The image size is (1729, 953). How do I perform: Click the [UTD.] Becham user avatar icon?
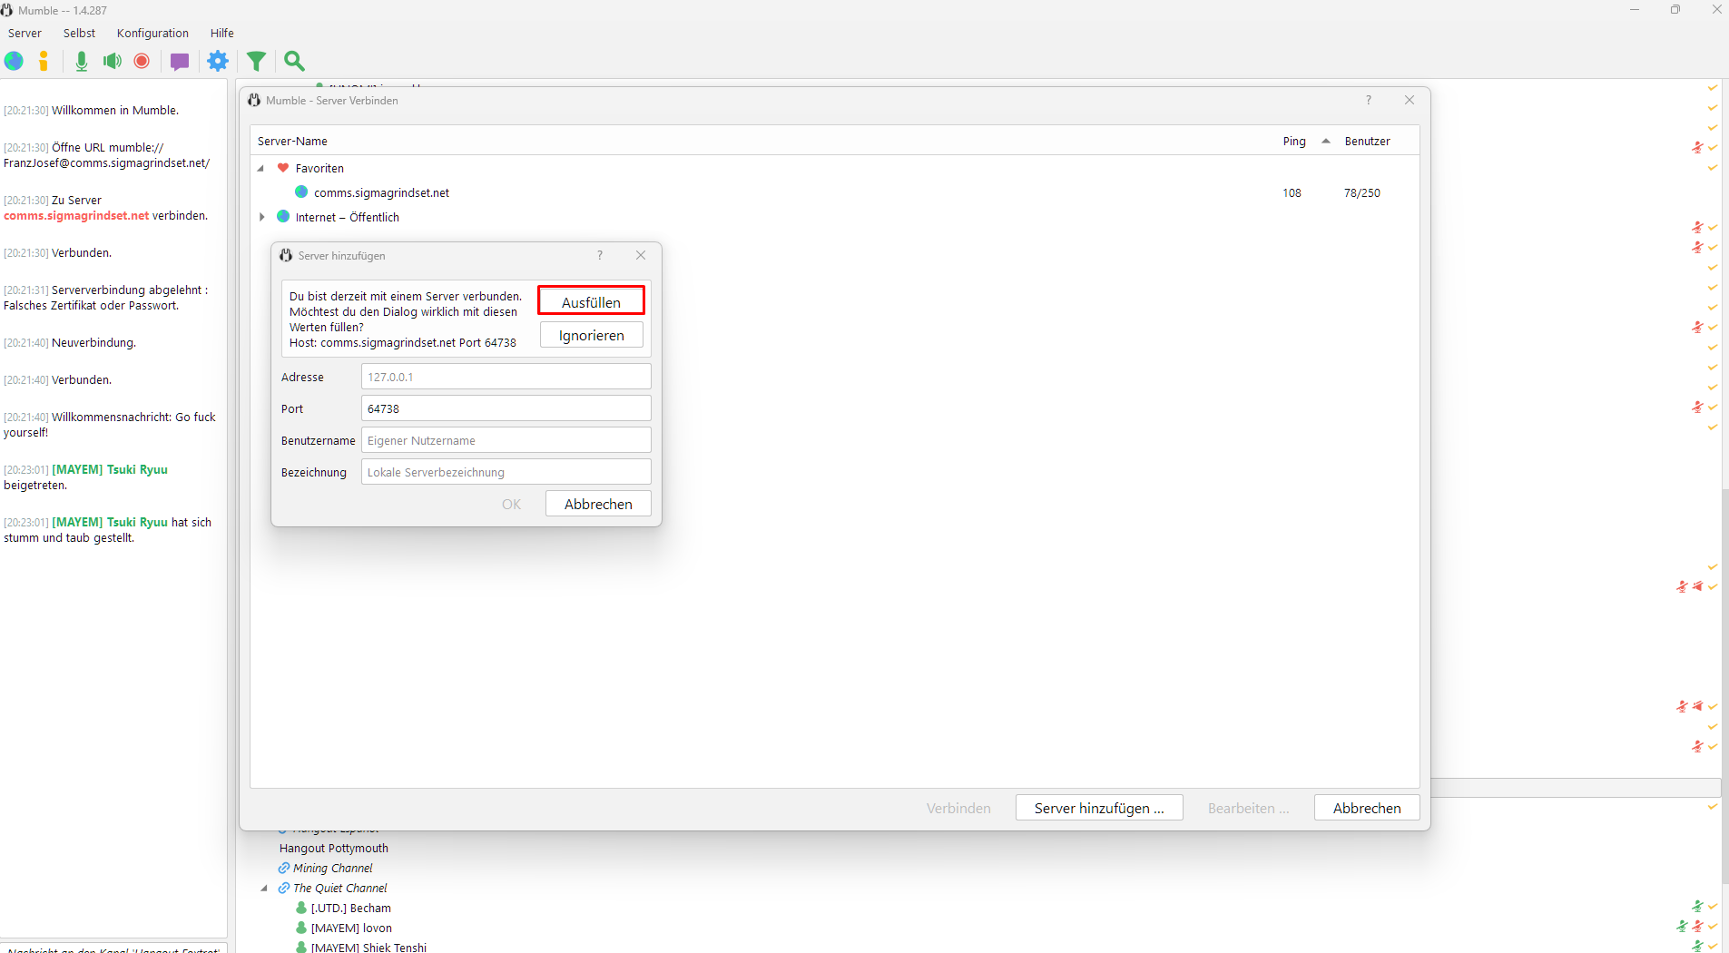[301, 908]
